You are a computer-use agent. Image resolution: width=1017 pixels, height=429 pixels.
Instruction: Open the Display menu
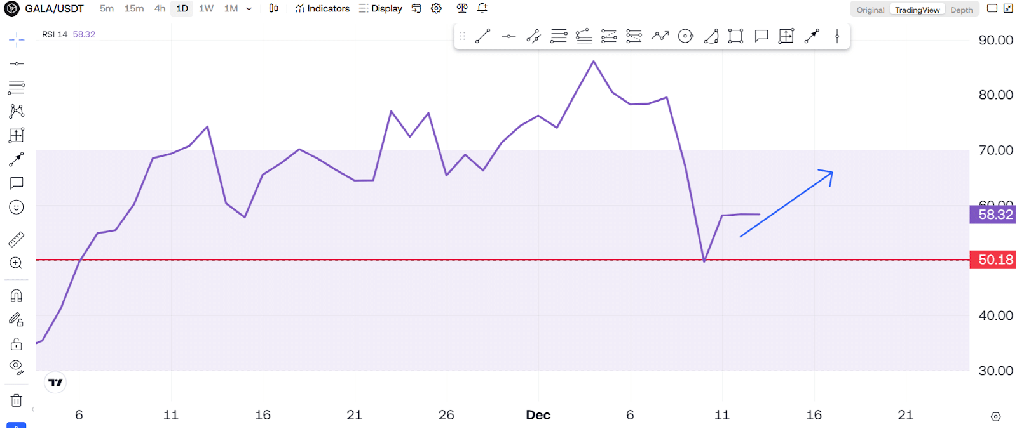click(380, 9)
